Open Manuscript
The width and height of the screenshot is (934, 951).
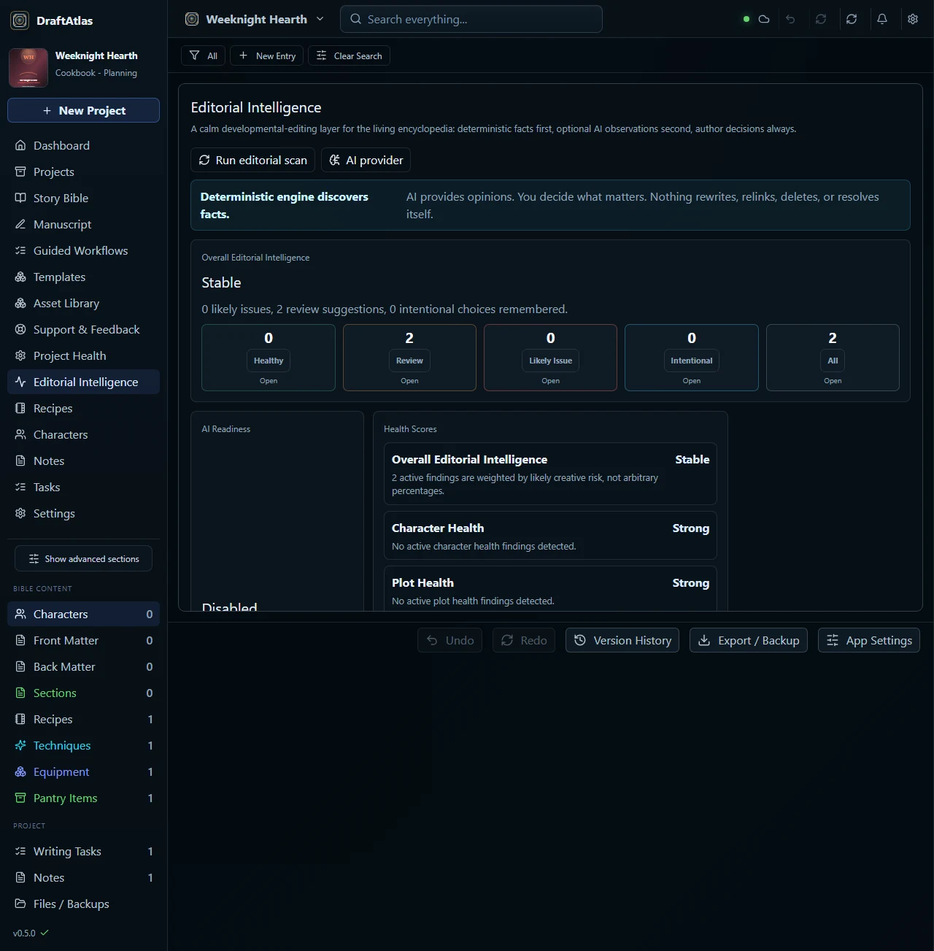point(83,224)
